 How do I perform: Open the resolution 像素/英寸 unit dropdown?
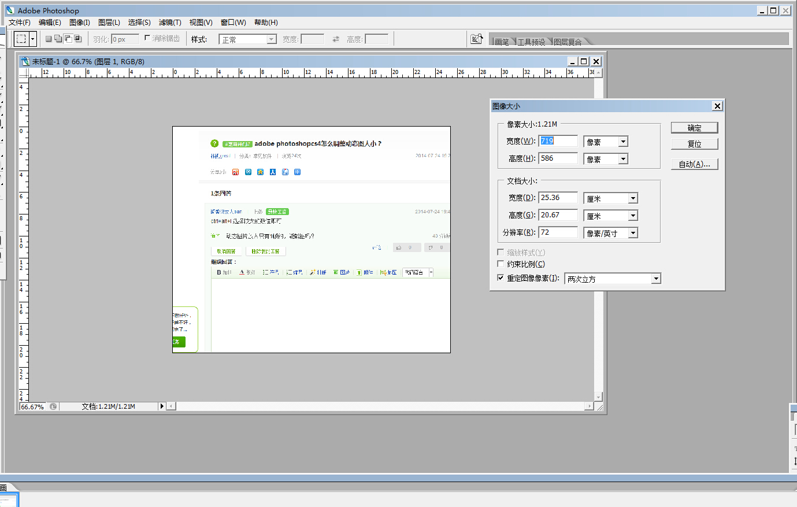pyautogui.click(x=611, y=233)
